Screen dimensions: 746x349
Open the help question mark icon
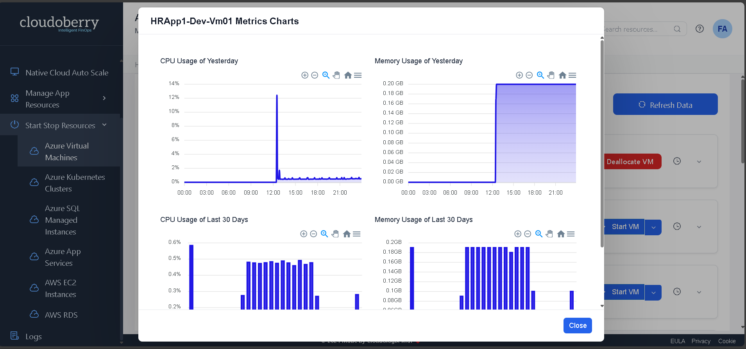click(x=699, y=29)
